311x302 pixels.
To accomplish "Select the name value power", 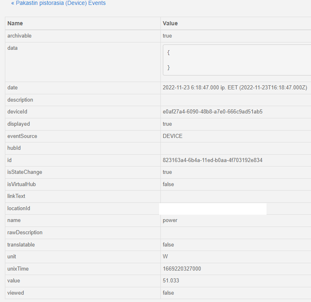I will tap(170, 220).
